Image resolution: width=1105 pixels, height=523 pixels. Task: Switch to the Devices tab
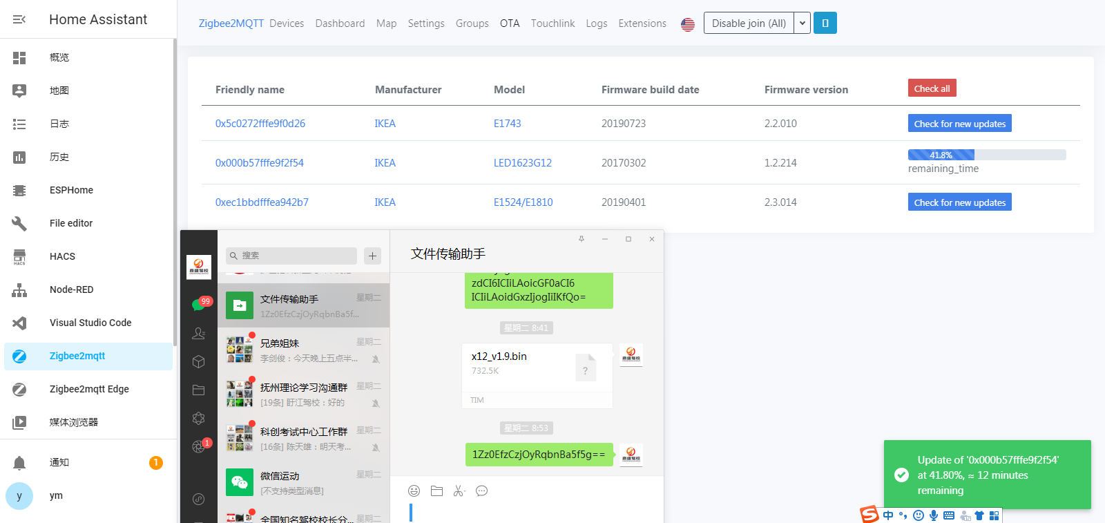tap(287, 23)
